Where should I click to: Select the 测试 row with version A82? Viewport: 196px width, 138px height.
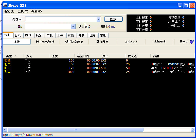click(x=99, y=68)
